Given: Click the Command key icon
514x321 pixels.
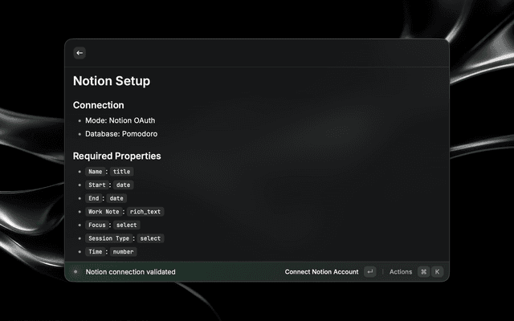Looking at the screenshot, I should coord(423,272).
